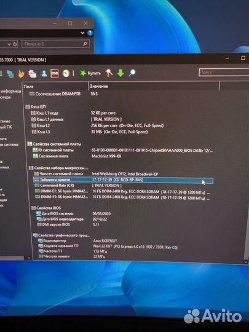Screen dimensions: 249x332
Task: Select 'Дата BIOS видеоадаптера' row
Action: click(x=60, y=219)
